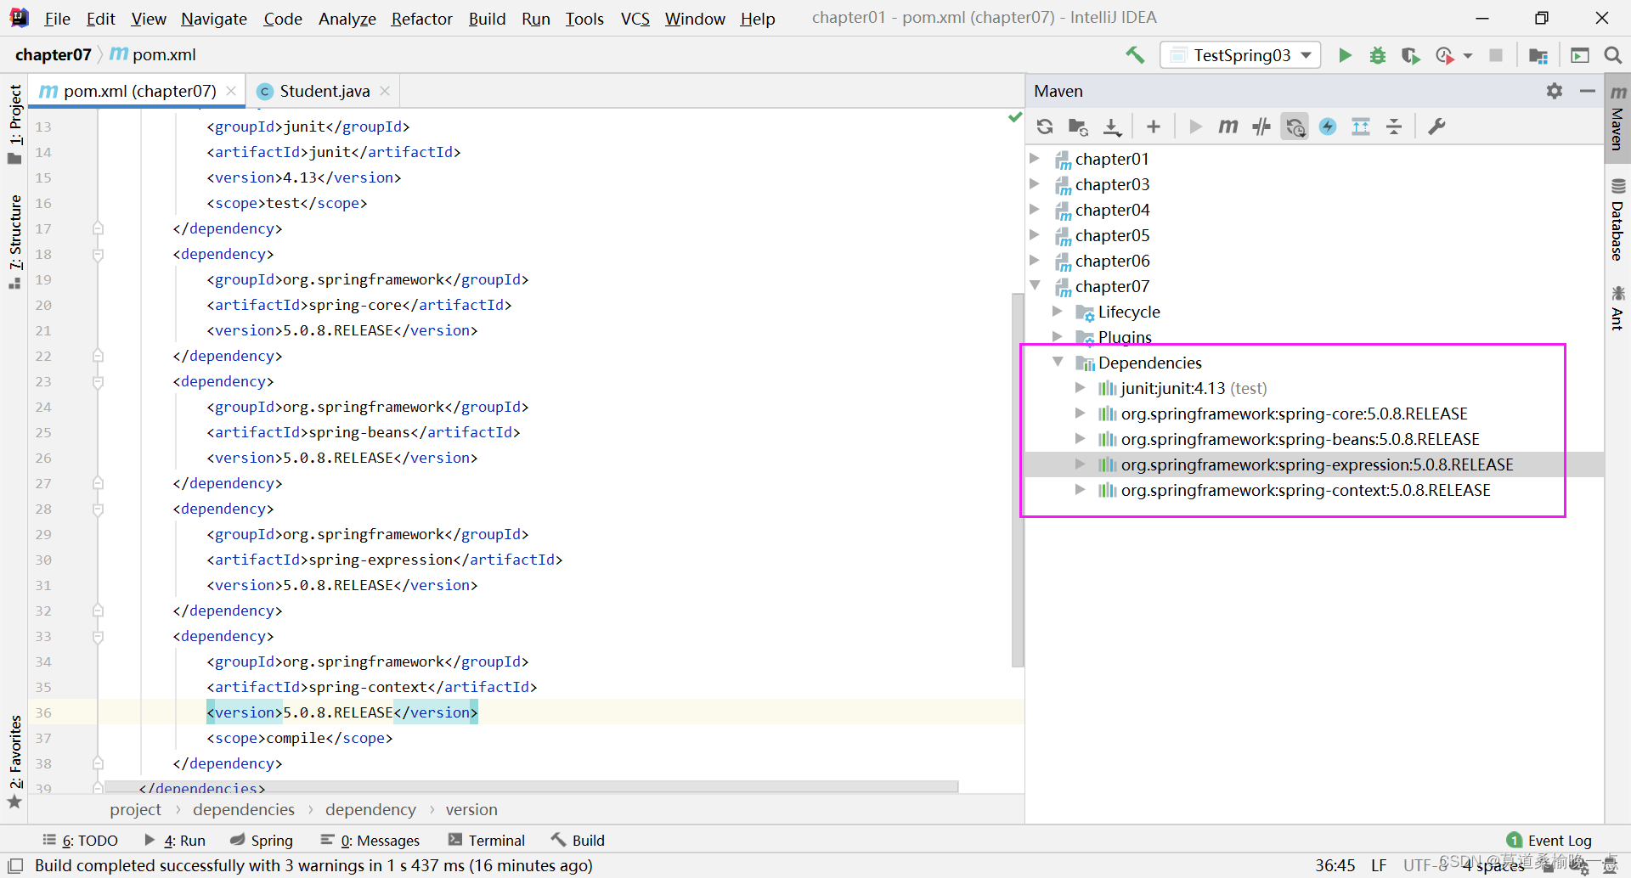1631x878 pixels.
Task: Collapse the chapter07 Maven module
Action: [x=1035, y=286]
